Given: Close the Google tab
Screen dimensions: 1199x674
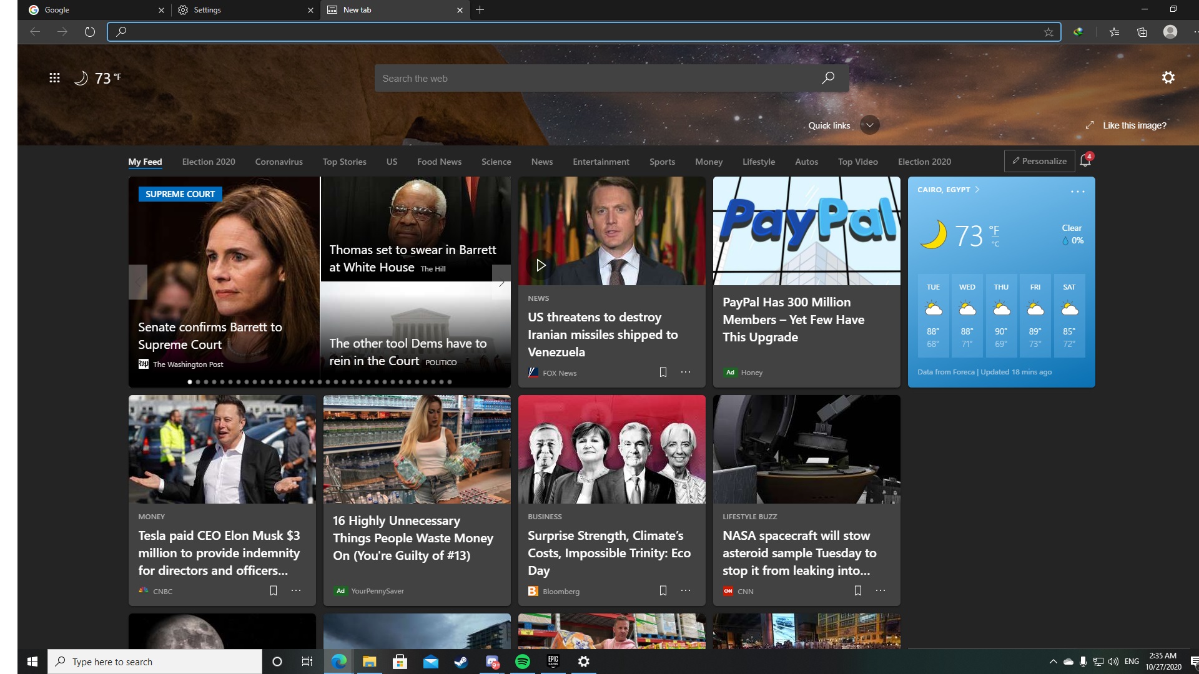Looking at the screenshot, I should tap(161, 10).
